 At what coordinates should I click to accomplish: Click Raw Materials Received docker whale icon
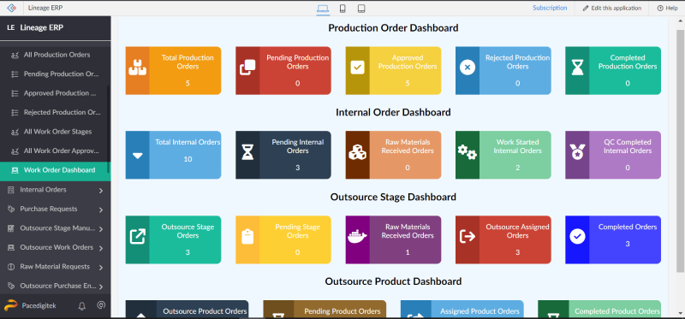point(357,237)
